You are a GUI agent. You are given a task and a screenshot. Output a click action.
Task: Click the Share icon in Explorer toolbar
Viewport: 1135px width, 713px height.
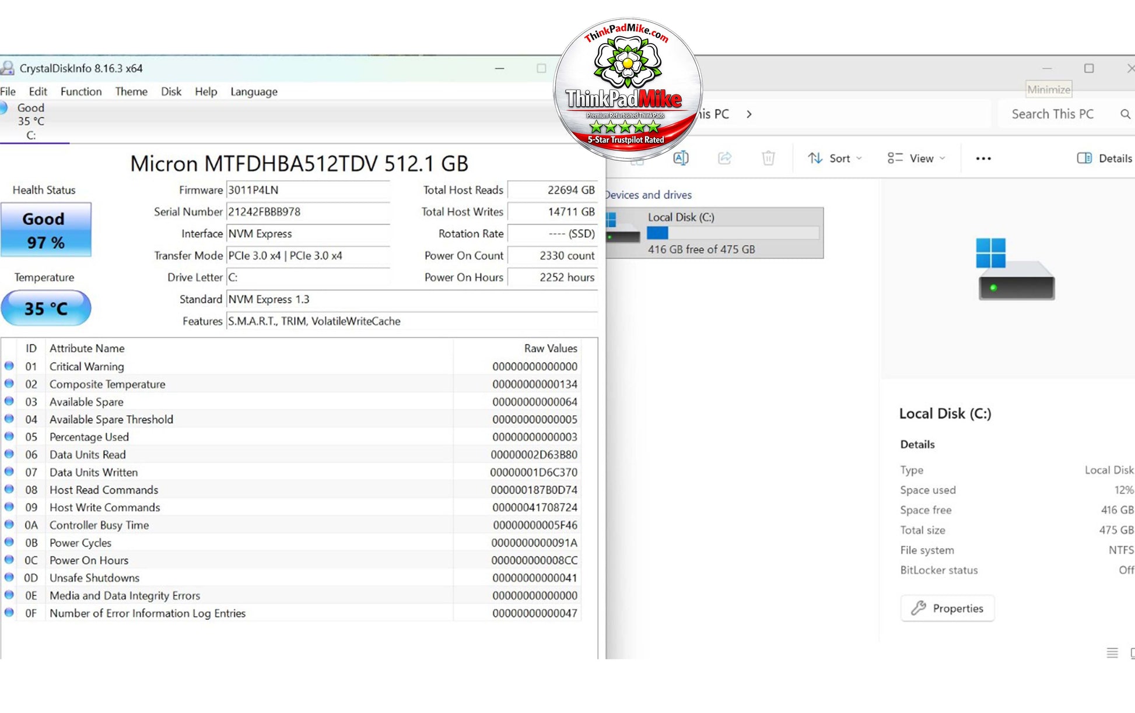(724, 158)
